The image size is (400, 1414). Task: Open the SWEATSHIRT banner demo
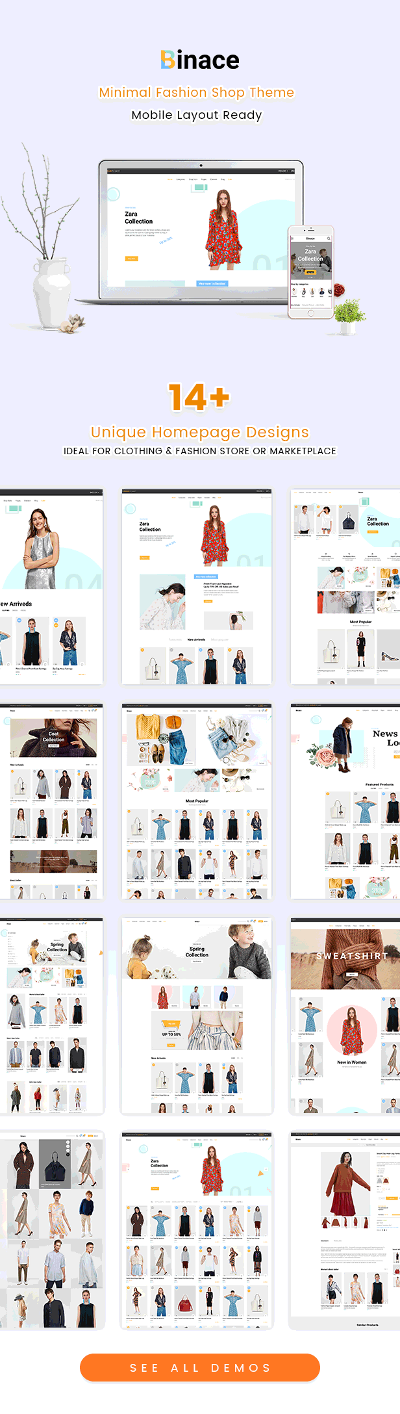pyautogui.click(x=351, y=957)
